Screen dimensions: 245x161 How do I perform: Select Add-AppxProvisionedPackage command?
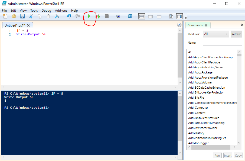(x=208, y=78)
